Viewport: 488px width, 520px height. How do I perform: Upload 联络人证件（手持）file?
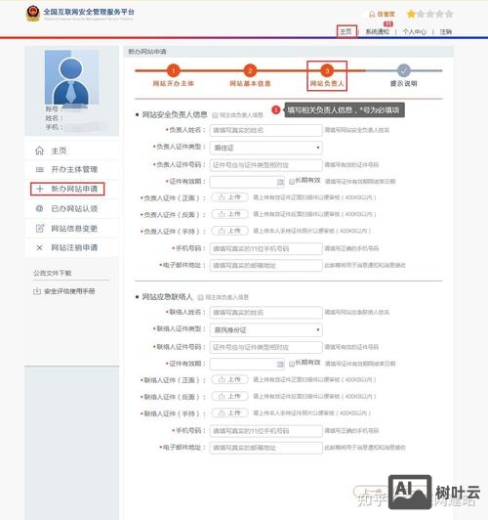coord(229,412)
